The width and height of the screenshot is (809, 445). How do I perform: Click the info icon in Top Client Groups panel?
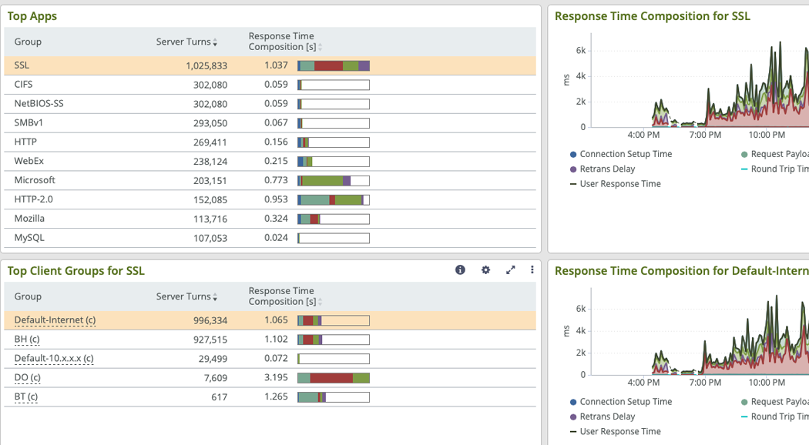click(x=460, y=270)
